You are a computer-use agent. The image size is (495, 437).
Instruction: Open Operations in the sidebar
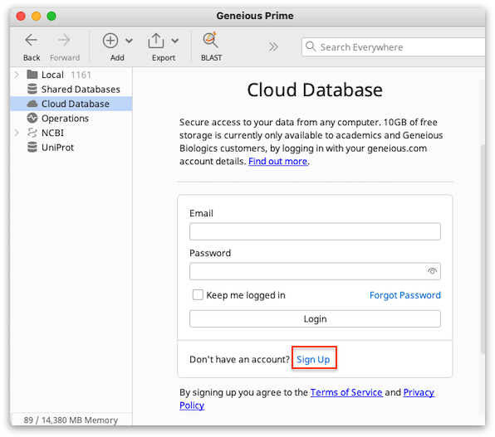(x=65, y=119)
